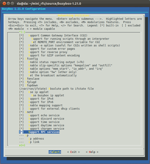Click the < Exit > button

tap(73, 152)
